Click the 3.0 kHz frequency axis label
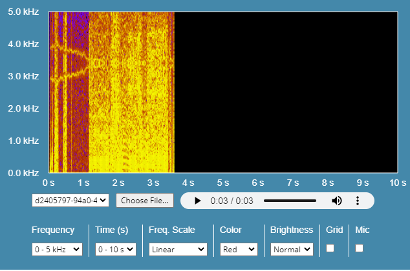410x271 pixels. click(23, 76)
